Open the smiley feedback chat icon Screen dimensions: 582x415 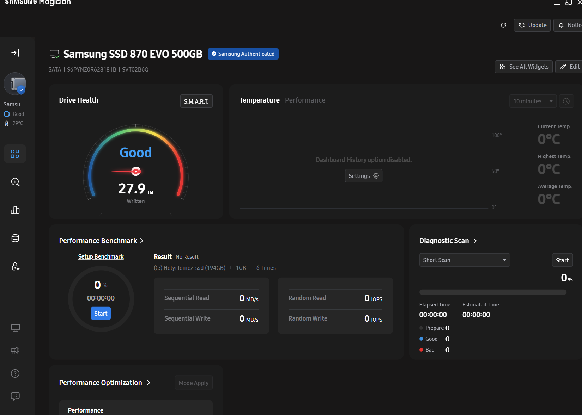(15, 396)
